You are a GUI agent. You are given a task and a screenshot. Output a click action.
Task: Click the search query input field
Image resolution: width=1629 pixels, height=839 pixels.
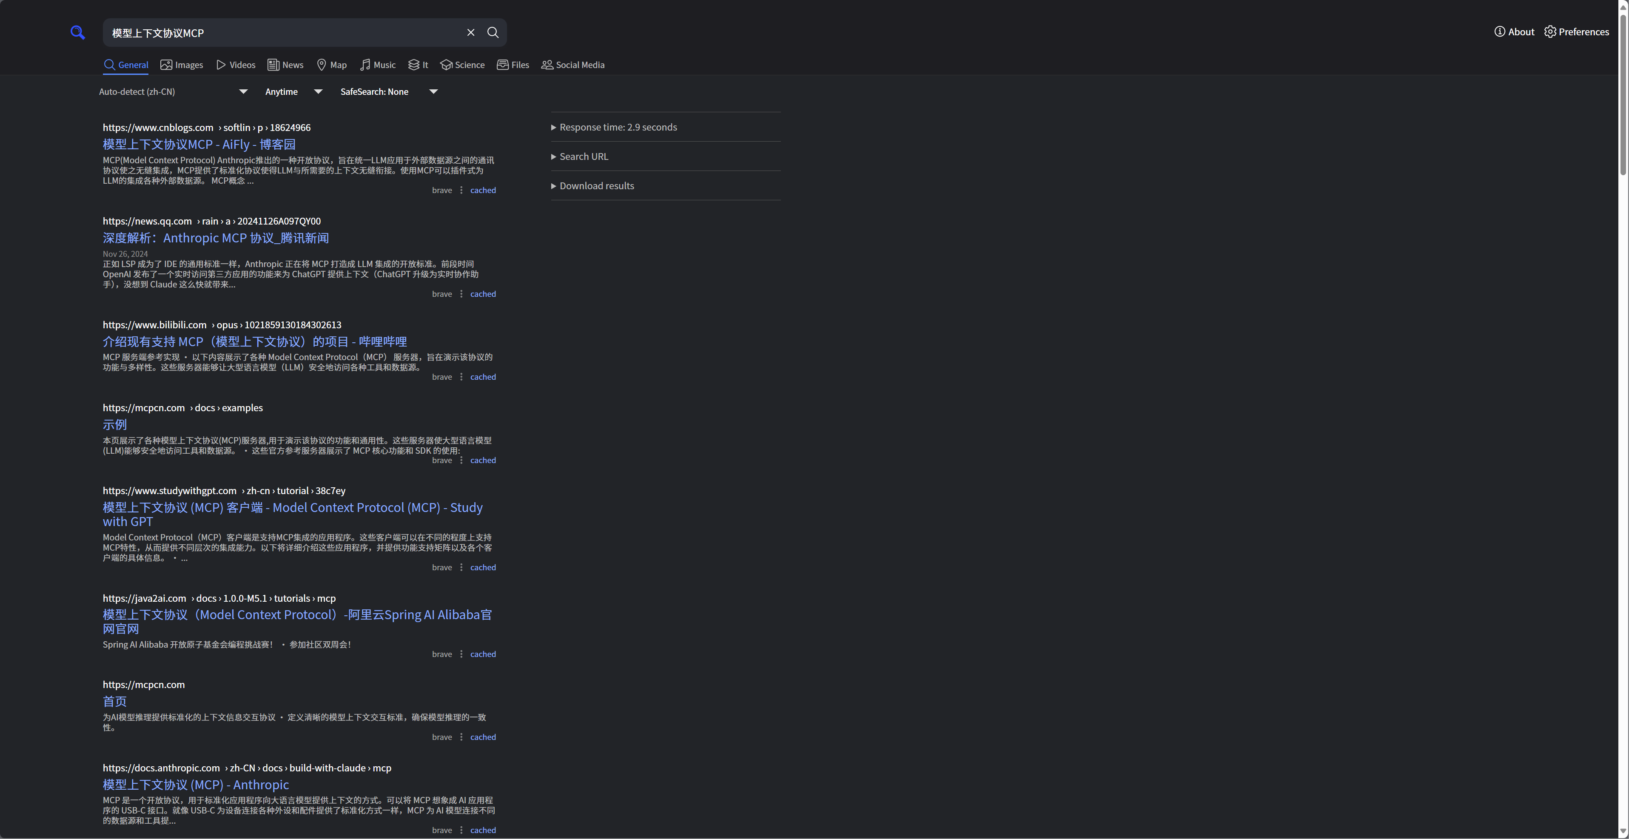tap(285, 32)
